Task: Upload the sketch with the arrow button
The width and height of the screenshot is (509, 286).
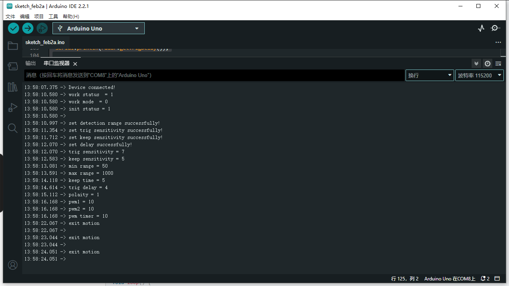Action: 28,28
